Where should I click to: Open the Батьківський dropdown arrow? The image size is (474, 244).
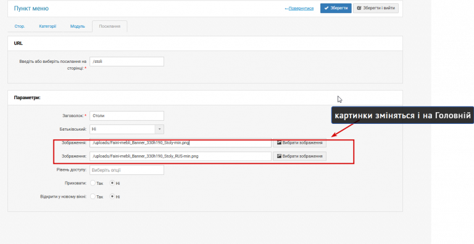point(160,129)
